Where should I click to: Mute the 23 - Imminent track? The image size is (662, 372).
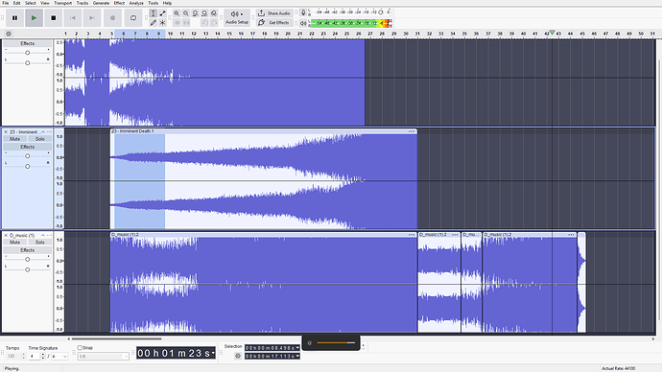14,139
